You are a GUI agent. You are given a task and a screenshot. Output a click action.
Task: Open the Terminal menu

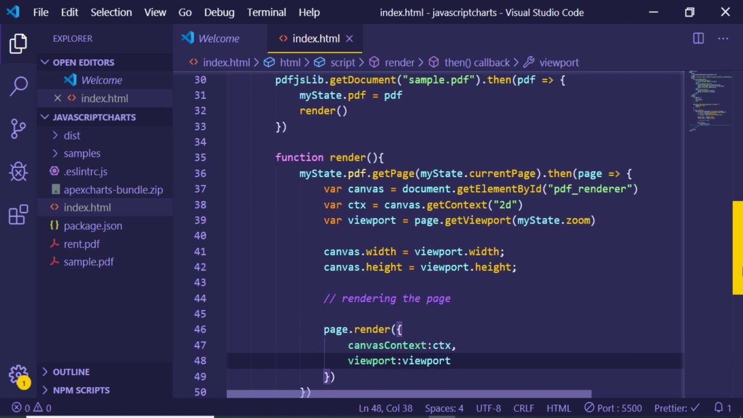point(266,12)
